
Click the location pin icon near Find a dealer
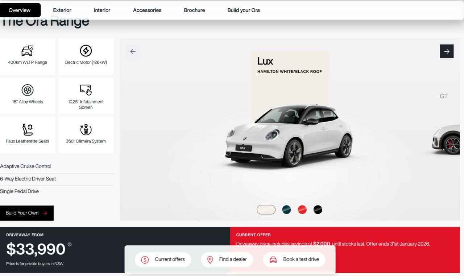210,259
